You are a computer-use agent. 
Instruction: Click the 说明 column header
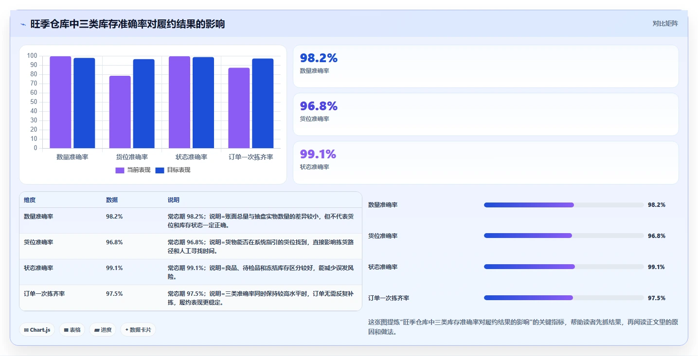[174, 200]
